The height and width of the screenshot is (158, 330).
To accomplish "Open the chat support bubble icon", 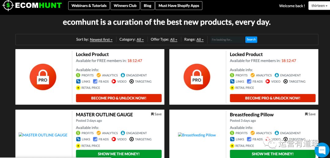I will point(322,150).
